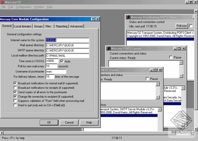Click the Mail queue directory field
Viewport: 198px width, 141px height.
(x=67, y=45)
